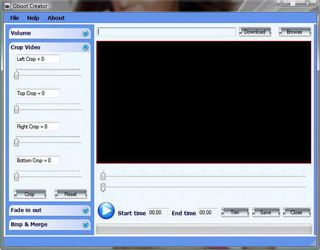This screenshot has width=320, height=250.
Task: Click the Bottom Crop = 0 value box
Action: (38, 160)
